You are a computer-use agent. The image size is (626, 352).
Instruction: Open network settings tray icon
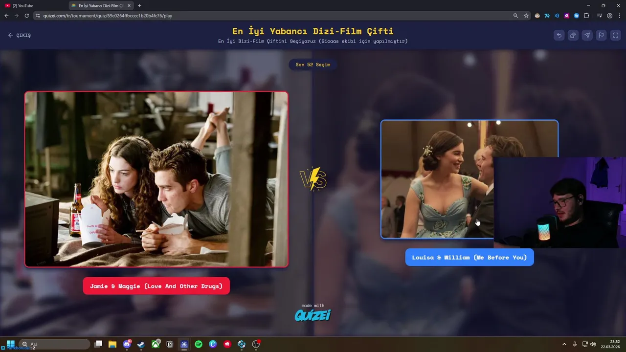(x=585, y=344)
